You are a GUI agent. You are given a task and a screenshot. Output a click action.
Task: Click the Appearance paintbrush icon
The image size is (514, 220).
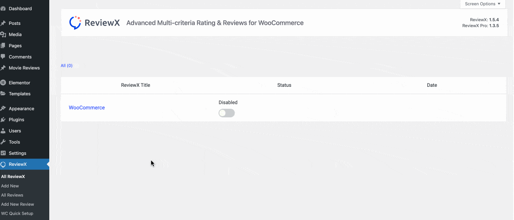coord(3,109)
